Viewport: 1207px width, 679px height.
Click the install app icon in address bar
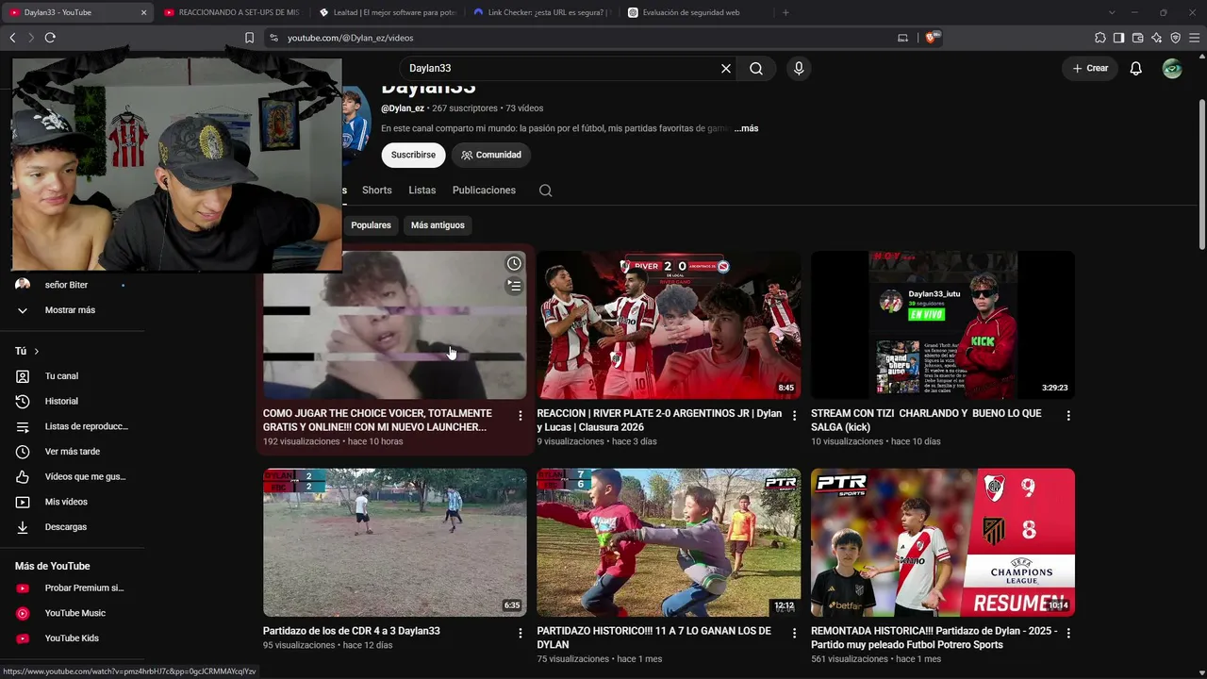click(902, 38)
